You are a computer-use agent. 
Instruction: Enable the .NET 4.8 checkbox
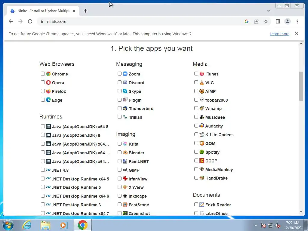coord(43,170)
